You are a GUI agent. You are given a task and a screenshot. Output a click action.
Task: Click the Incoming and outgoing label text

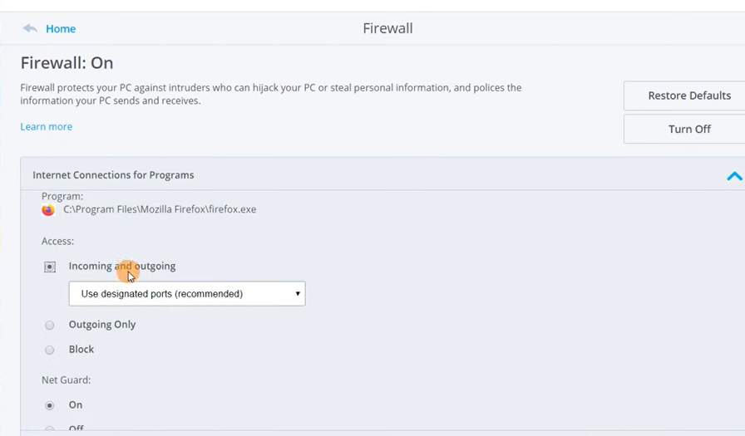click(x=122, y=266)
